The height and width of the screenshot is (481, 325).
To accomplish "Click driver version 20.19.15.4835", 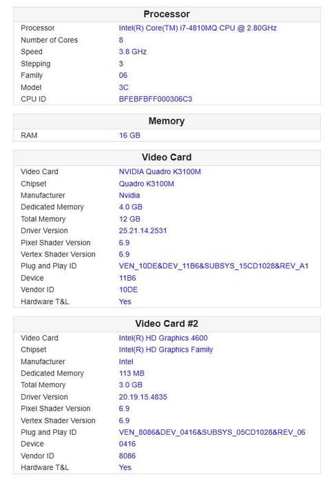I will coord(143,397).
